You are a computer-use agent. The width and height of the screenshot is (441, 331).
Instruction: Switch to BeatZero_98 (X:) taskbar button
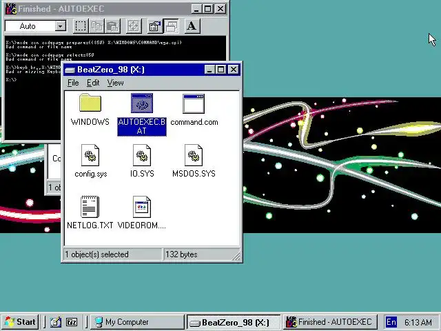[234, 322]
